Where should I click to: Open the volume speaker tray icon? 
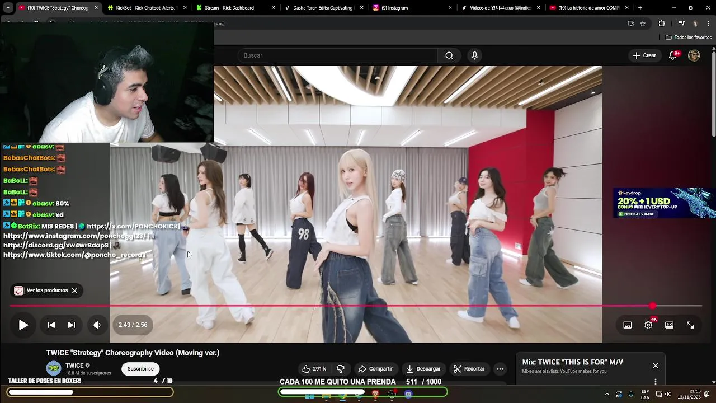pyautogui.click(x=668, y=394)
